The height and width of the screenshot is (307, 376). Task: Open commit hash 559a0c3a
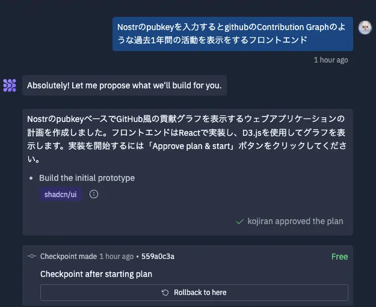click(158, 257)
